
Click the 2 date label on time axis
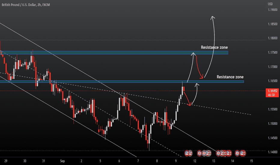coord(81,161)
